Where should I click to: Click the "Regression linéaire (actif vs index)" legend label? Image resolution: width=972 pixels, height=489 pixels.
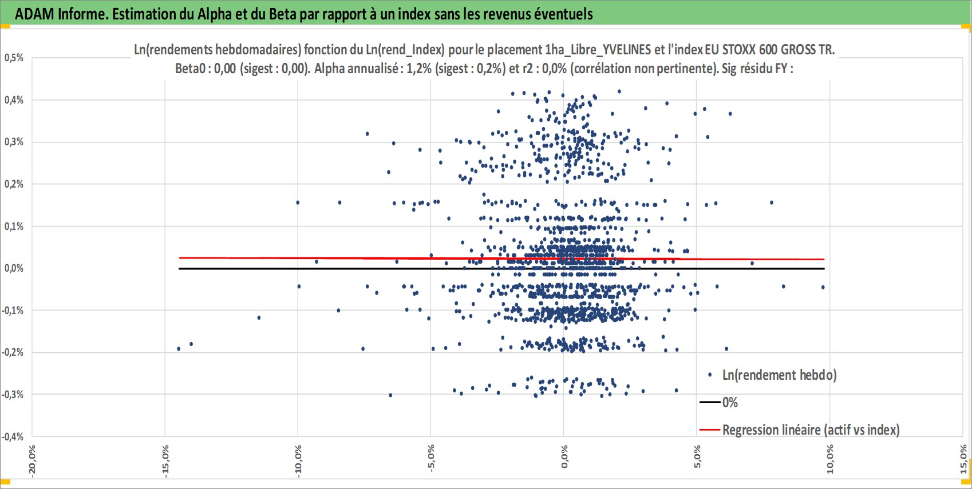811,430
